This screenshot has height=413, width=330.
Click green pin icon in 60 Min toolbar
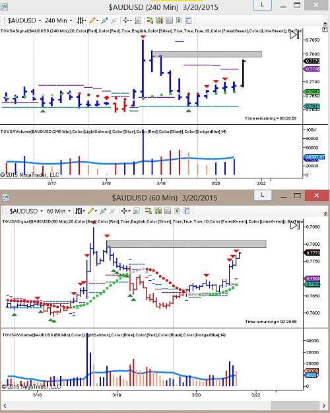(104, 211)
